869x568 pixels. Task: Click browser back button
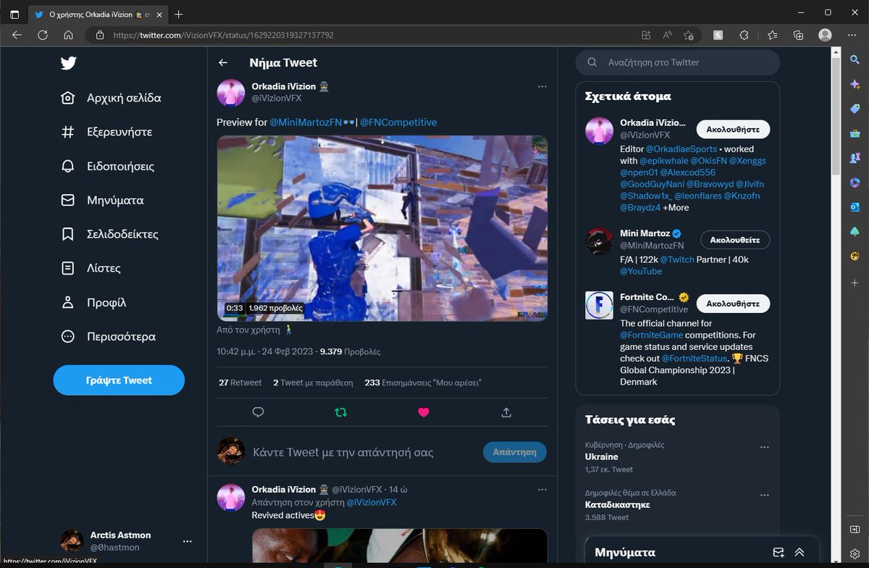(17, 35)
